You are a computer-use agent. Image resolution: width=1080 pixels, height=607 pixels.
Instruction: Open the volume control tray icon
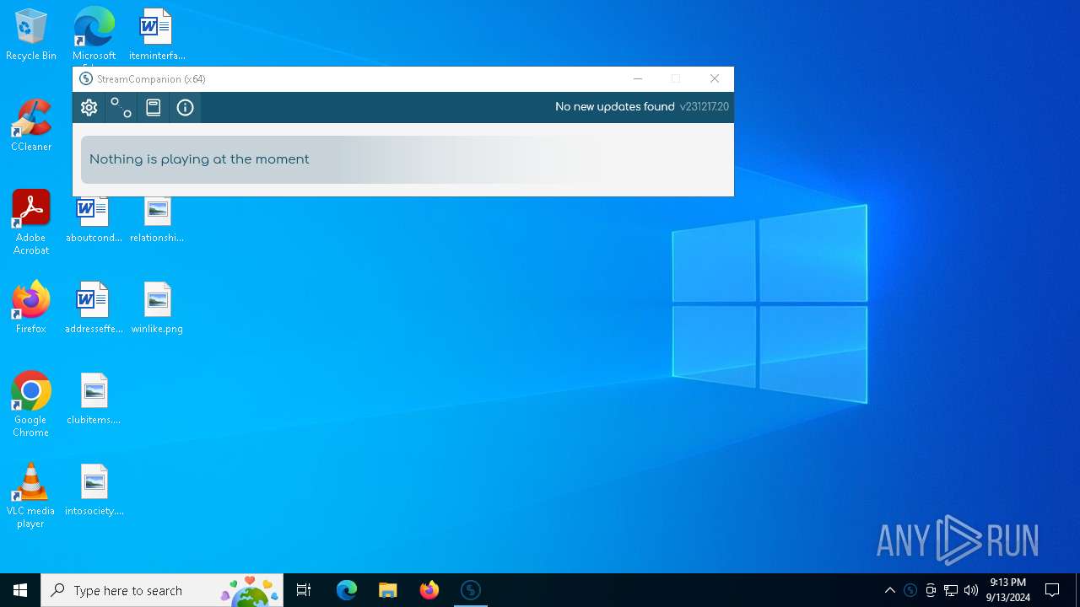pos(971,590)
